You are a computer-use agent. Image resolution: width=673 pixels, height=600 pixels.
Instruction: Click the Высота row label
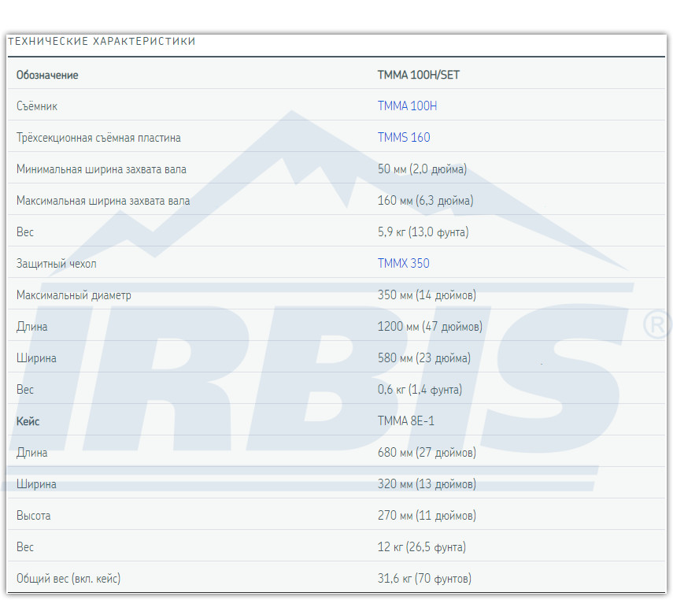pos(34,516)
